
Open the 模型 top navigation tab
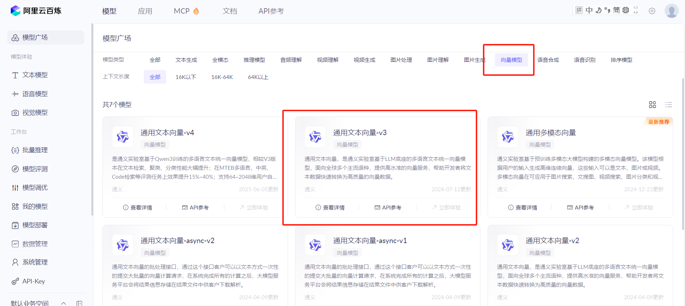[x=109, y=11]
